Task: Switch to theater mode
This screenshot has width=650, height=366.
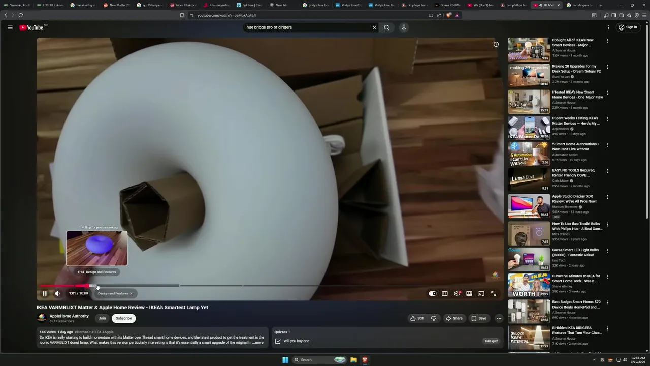Action: tap(469, 293)
